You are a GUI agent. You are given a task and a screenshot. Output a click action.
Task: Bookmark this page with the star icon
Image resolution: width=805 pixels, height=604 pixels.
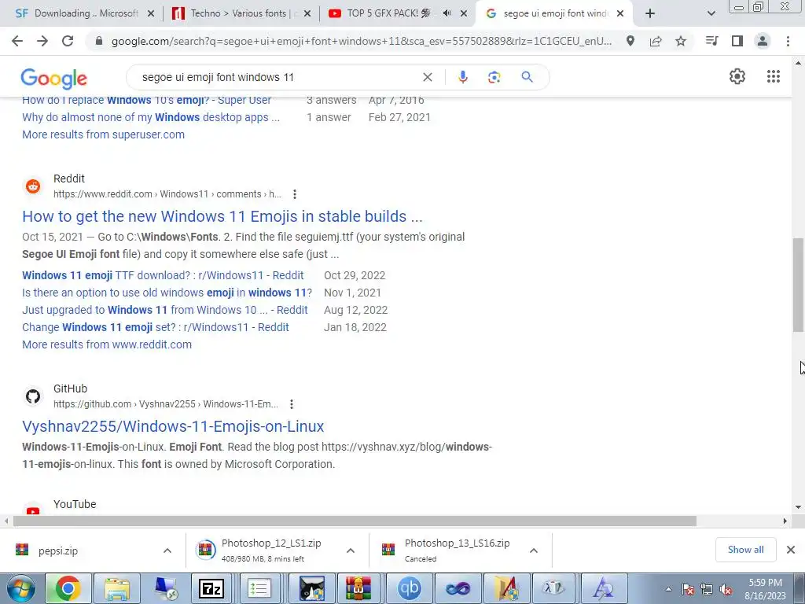coord(681,41)
